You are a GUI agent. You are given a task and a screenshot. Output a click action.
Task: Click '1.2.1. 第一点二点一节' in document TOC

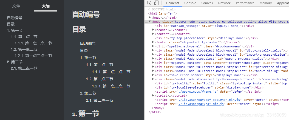[111, 86]
